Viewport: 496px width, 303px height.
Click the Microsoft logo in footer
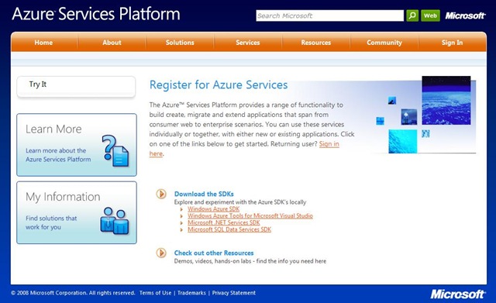(x=457, y=294)
